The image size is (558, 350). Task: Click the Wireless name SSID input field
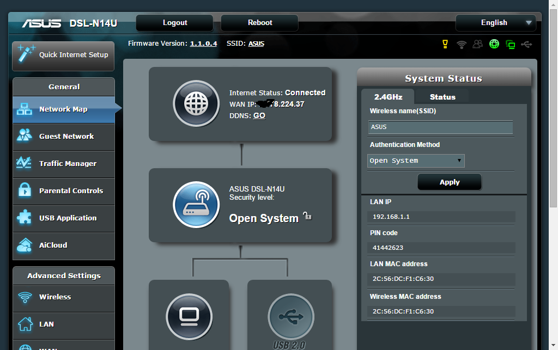tap(441, 127)
